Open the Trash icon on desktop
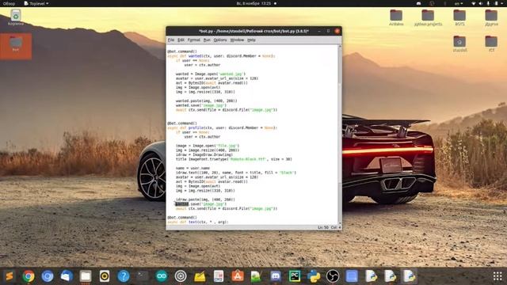The width and height of the screenshot is (507, 285). tap(16, 17)
